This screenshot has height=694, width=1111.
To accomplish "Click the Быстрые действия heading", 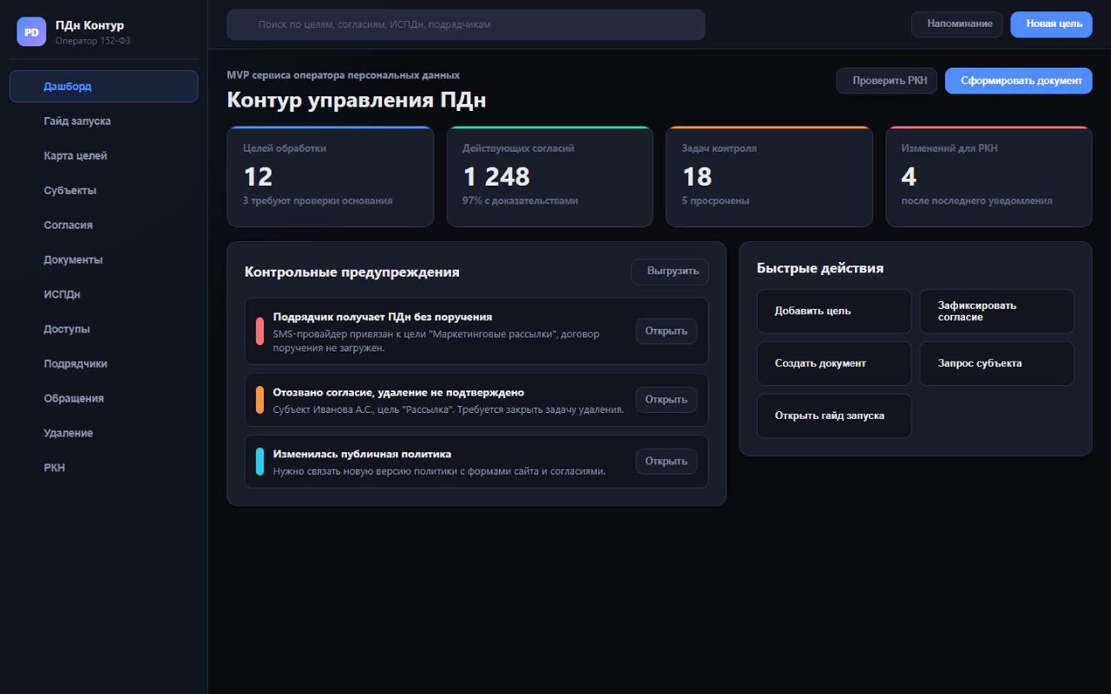I will click(820, 268).
